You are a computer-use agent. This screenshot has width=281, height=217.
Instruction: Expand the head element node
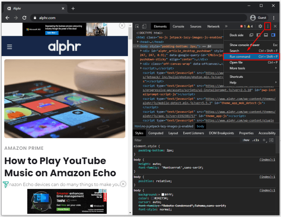pyautogui.click(x=138, y=42)
